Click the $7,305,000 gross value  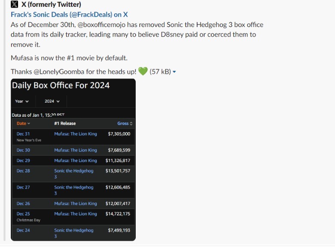(x=119, y=134)
